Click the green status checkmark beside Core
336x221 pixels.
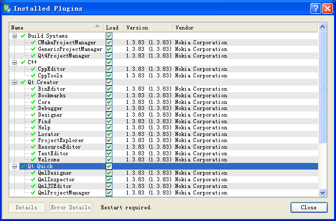click(x=33, y=102)
